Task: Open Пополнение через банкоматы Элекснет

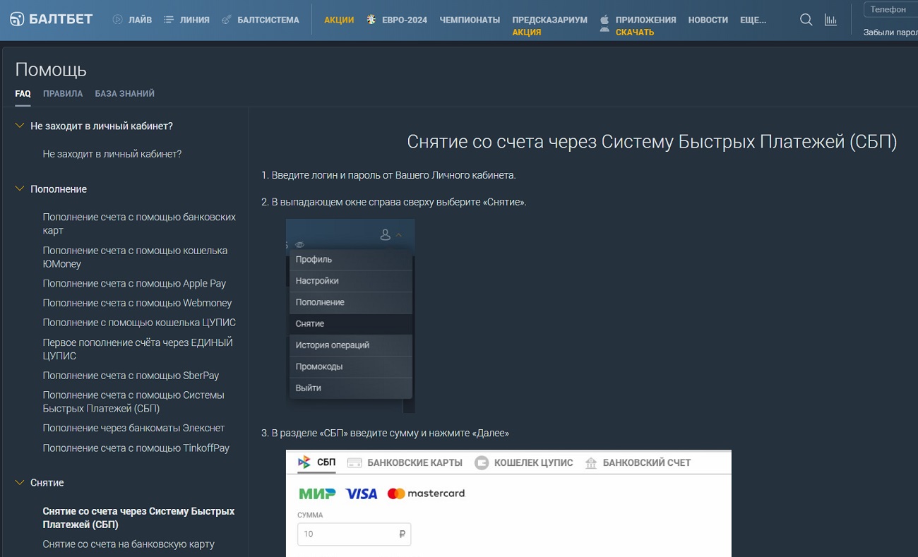Action: (x=133, y=428)
